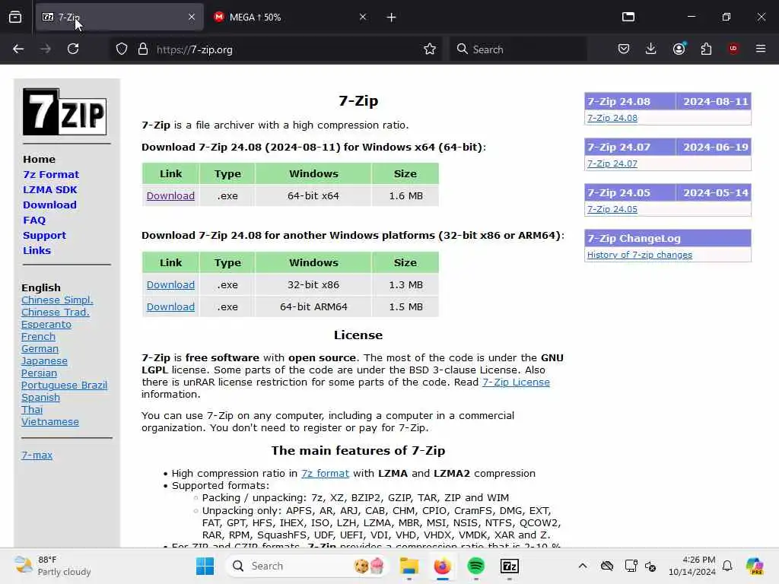Open the extensions puzzle icon

(x=706, y=49)
